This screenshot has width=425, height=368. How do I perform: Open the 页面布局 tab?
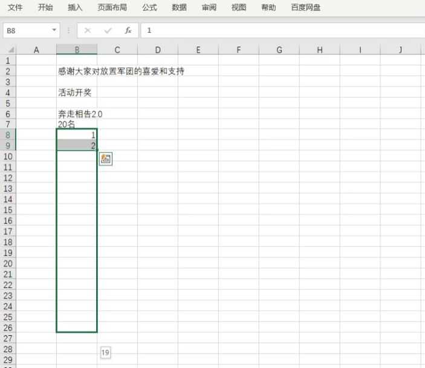pyautogui.click(x=112, y=8)
